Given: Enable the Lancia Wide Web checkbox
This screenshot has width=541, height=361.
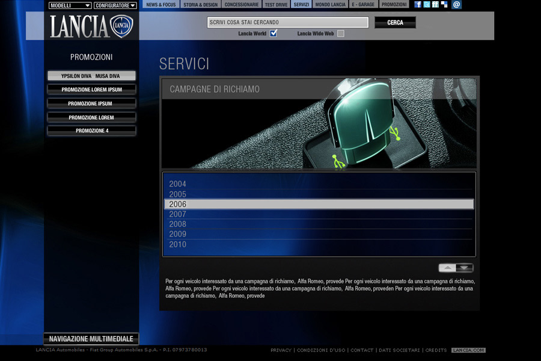Looking at the screenshot, I should (x=341, y=34).
